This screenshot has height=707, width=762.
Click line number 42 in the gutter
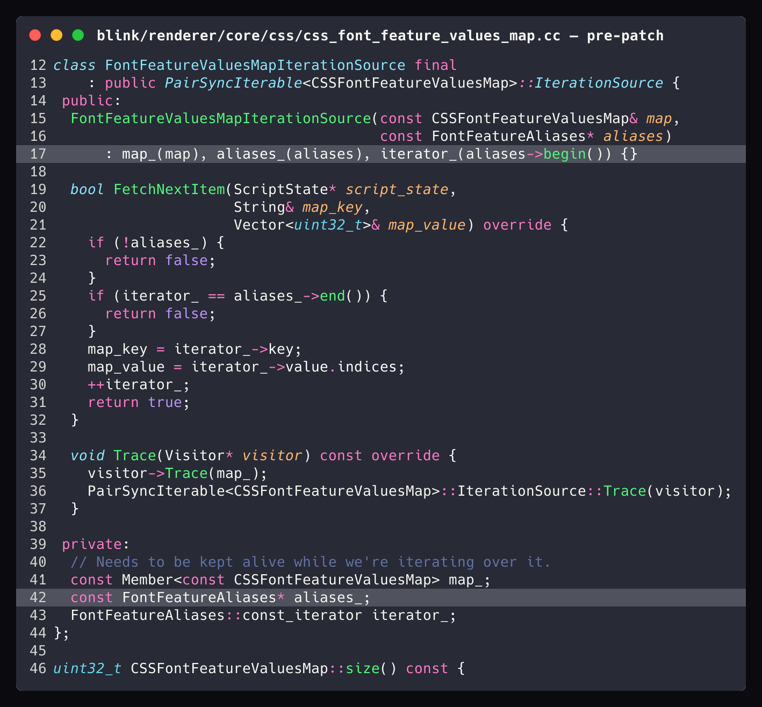pyautogui.click(x=38, y=597)
